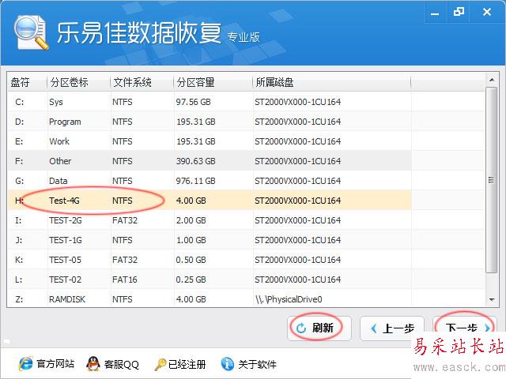506x379 pixels.
Task: Click the FAT16 file system cell
Action: click(x=125, y=280)
